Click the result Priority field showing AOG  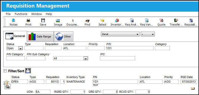pos(171,82)
